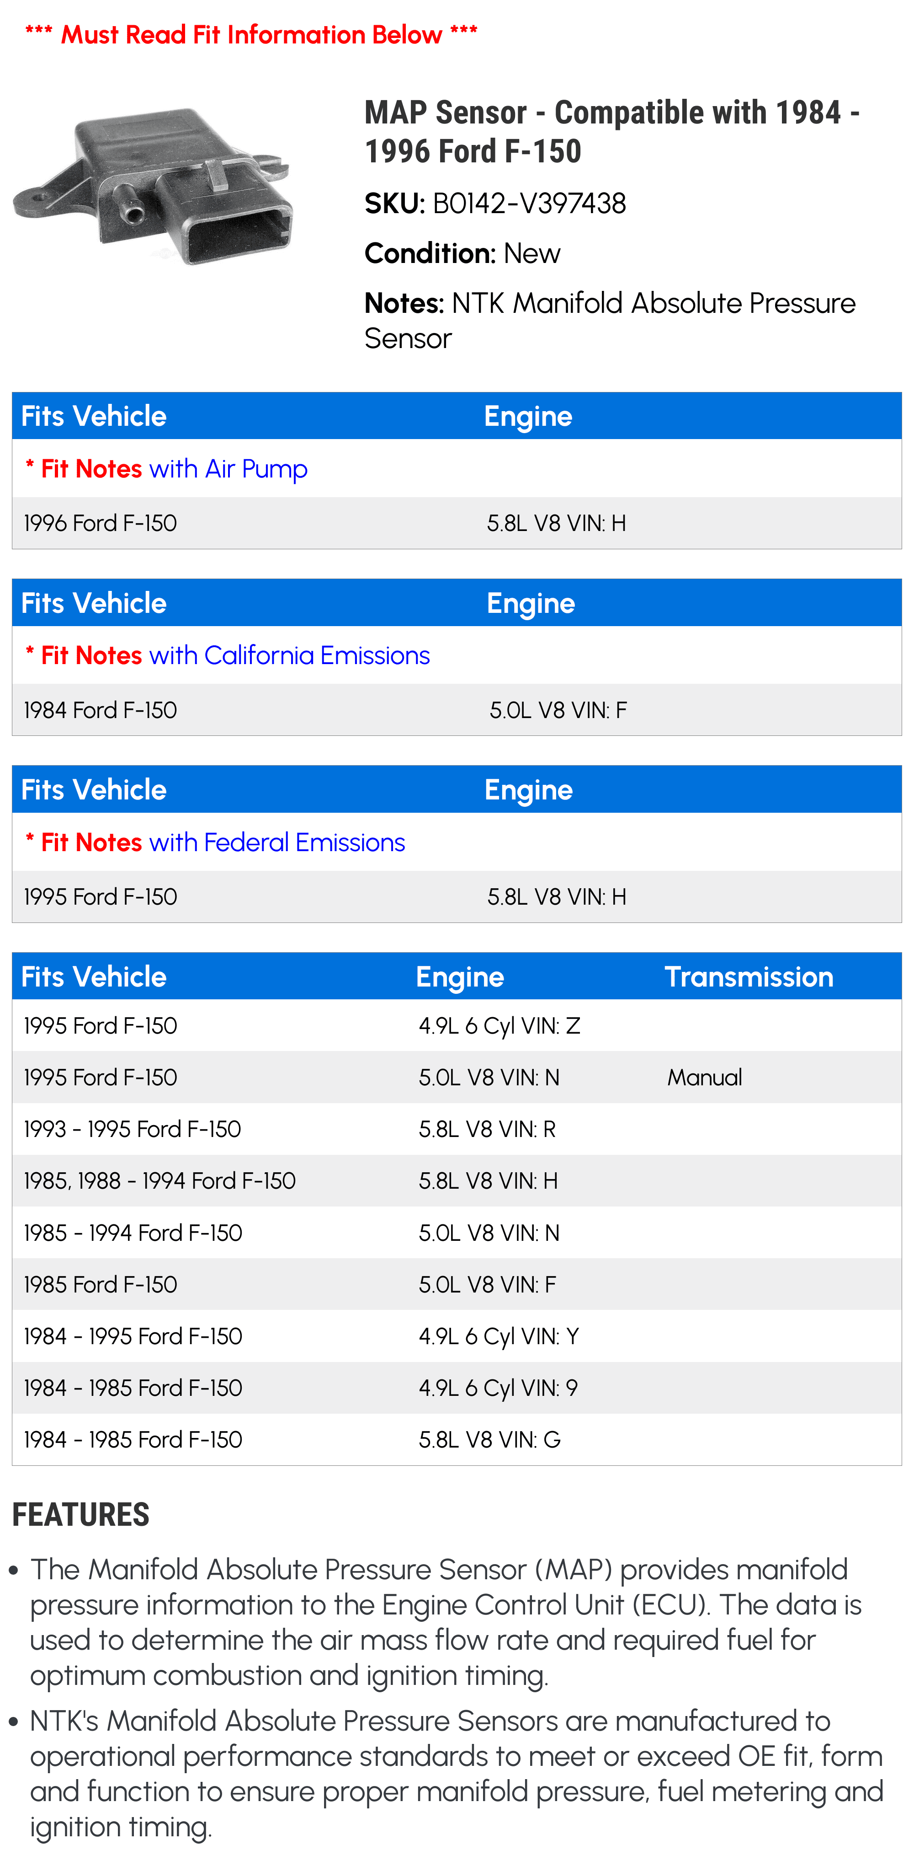
Task: Select the 4.9L 6 Cyl VIN: Y row
Action: click(456, 1336)
